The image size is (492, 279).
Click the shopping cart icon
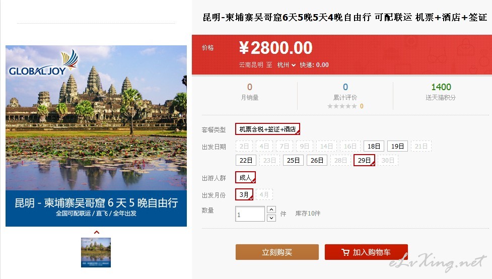click(345, 252)
